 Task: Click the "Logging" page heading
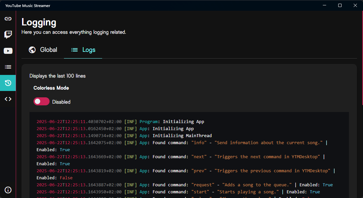point(39,22)
